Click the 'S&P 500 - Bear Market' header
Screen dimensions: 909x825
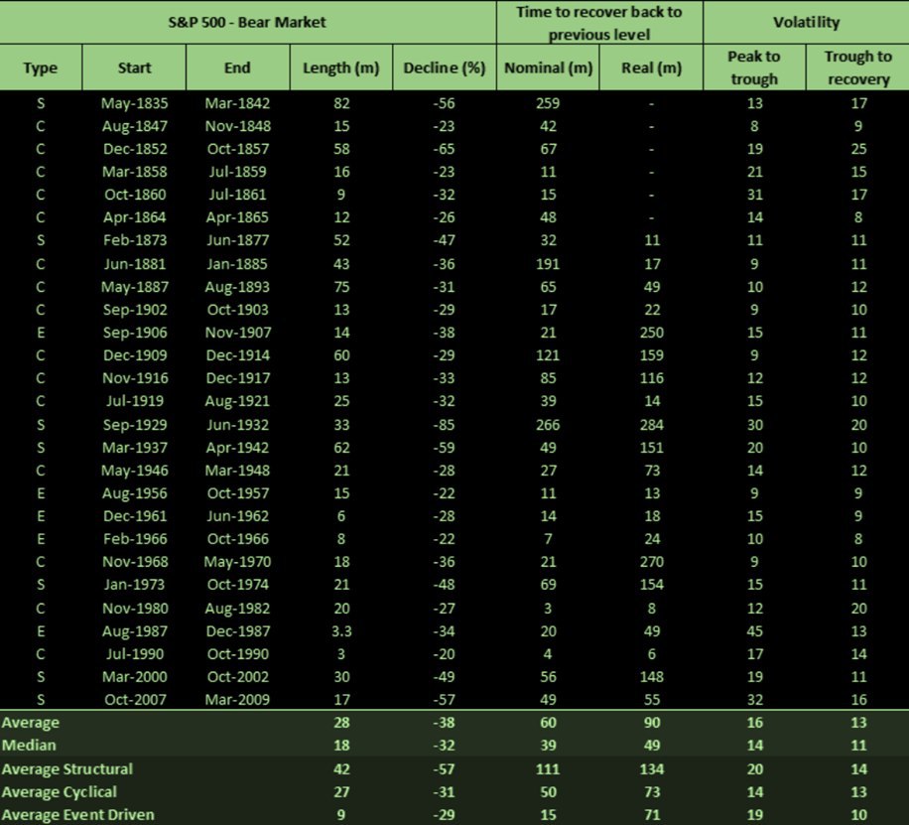click(x=247, y=23)
